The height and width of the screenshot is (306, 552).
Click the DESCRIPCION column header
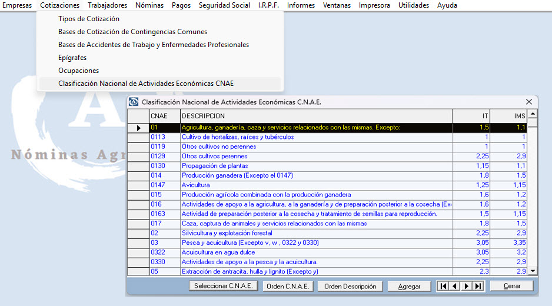[x=203, y=116]
